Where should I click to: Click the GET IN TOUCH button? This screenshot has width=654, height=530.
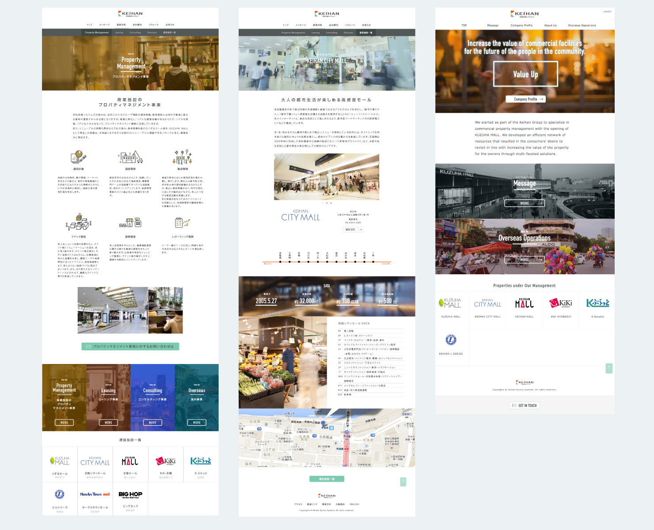point(525,405)
